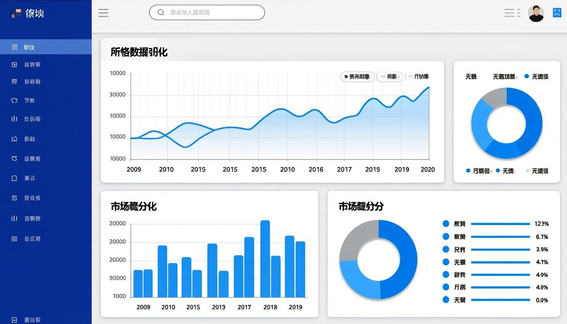Click the progress bar of the 6.1% row
The width and height of the screenshot is (567, 324).
(500, 237)
